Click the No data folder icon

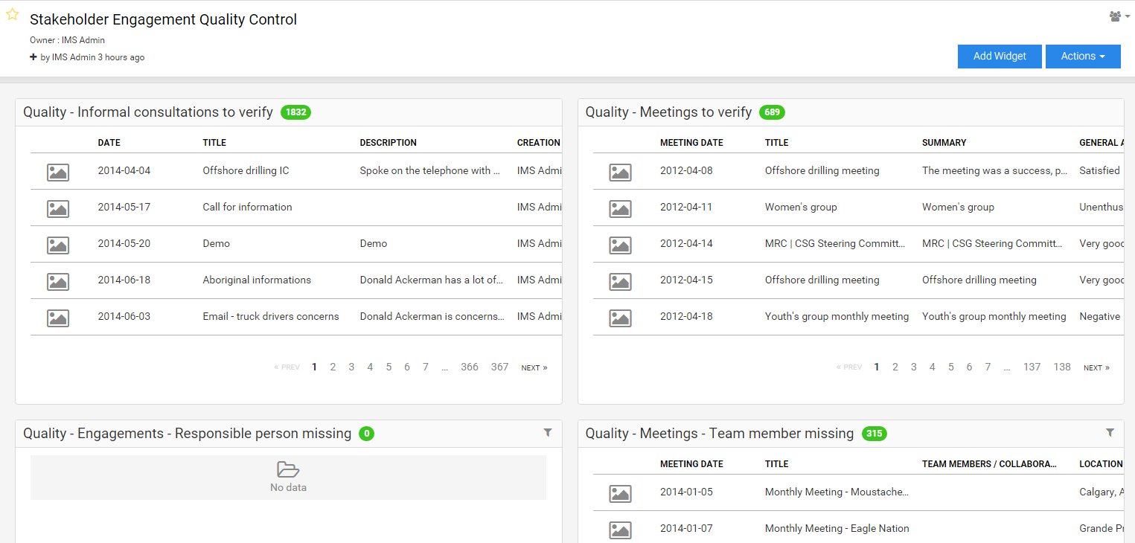click(288, 469)
